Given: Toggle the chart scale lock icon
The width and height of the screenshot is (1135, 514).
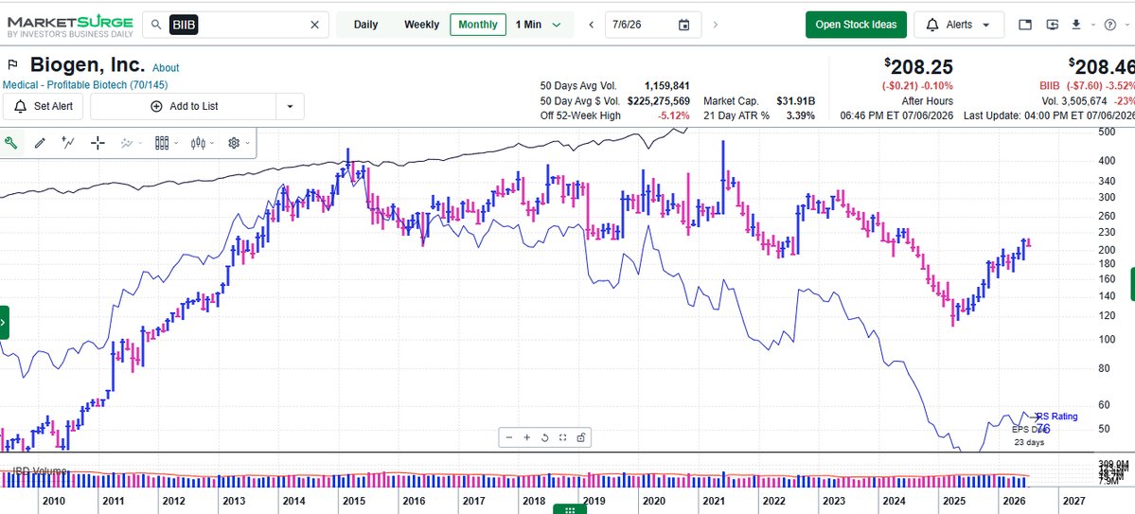Looking at the screenshot, I should pos(580,437).
